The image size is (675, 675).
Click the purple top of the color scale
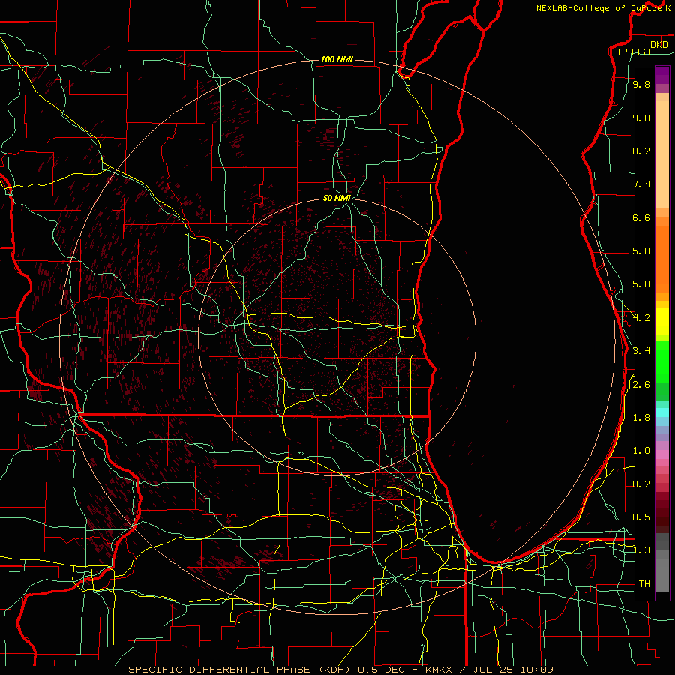click(x=662, y=75)
